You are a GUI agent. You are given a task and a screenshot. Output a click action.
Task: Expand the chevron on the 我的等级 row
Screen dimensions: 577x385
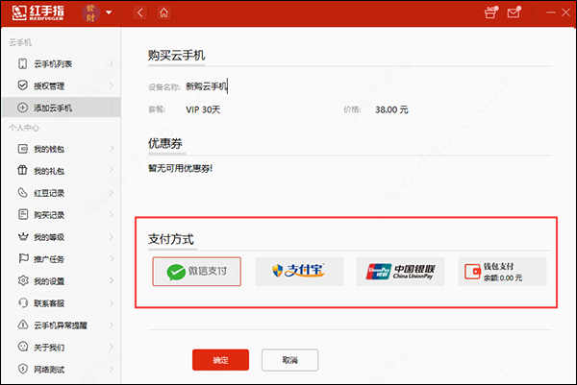click(x=112, y=236)
